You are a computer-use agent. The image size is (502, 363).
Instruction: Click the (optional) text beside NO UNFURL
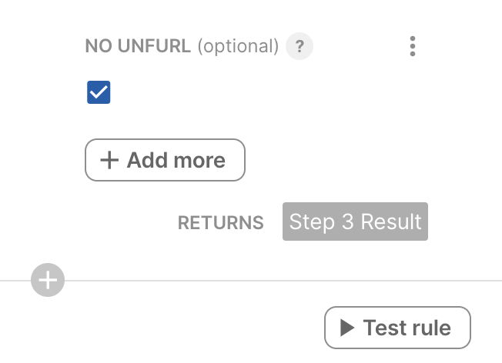238,47
